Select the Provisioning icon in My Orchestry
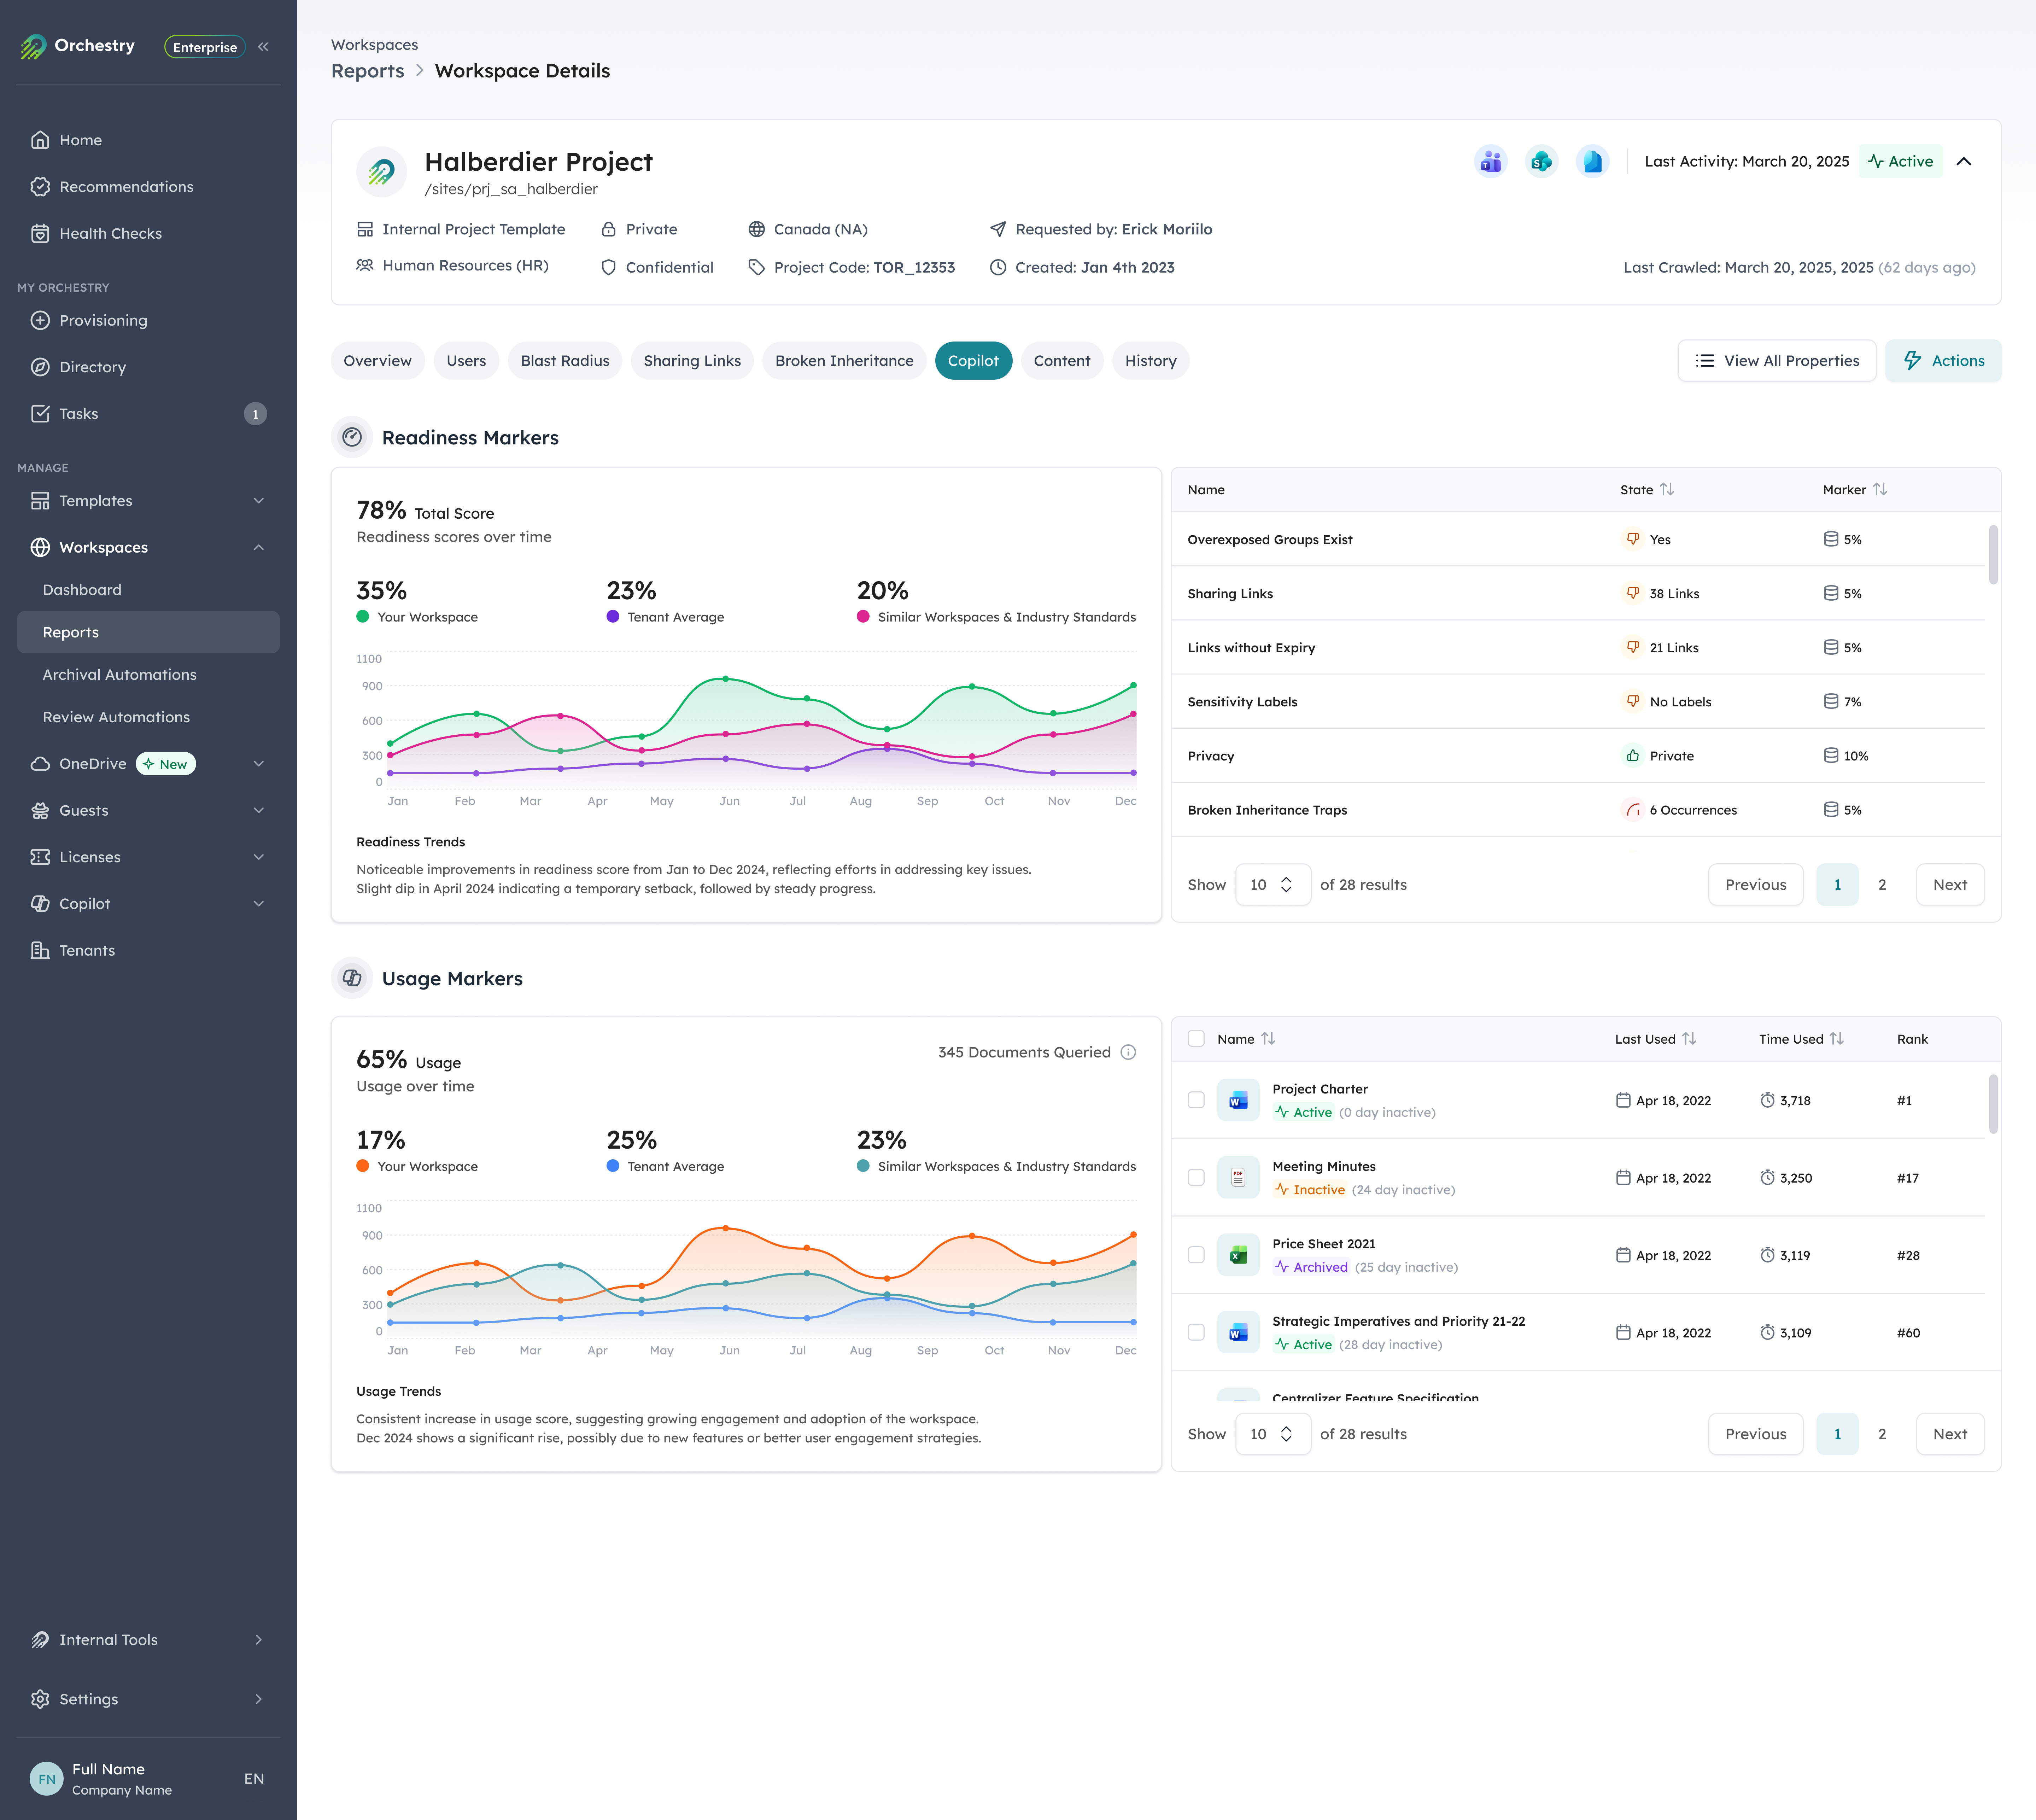This screenshot has height=1820, width=2036. click(x=40, y=320)
